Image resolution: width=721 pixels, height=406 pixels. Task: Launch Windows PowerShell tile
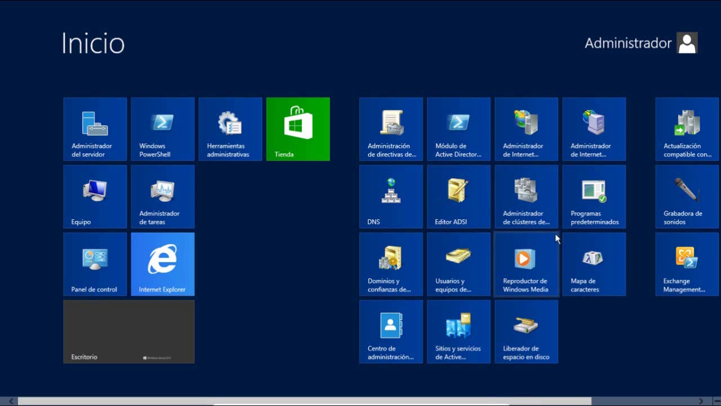click(163, 129)
